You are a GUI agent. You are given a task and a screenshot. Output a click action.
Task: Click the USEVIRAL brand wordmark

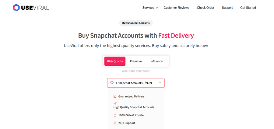35,8
